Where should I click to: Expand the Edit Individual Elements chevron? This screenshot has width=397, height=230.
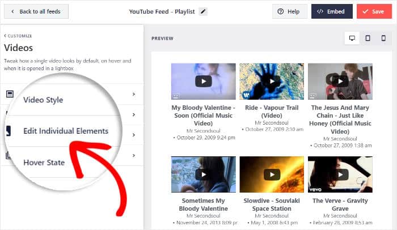coord(134,135)
